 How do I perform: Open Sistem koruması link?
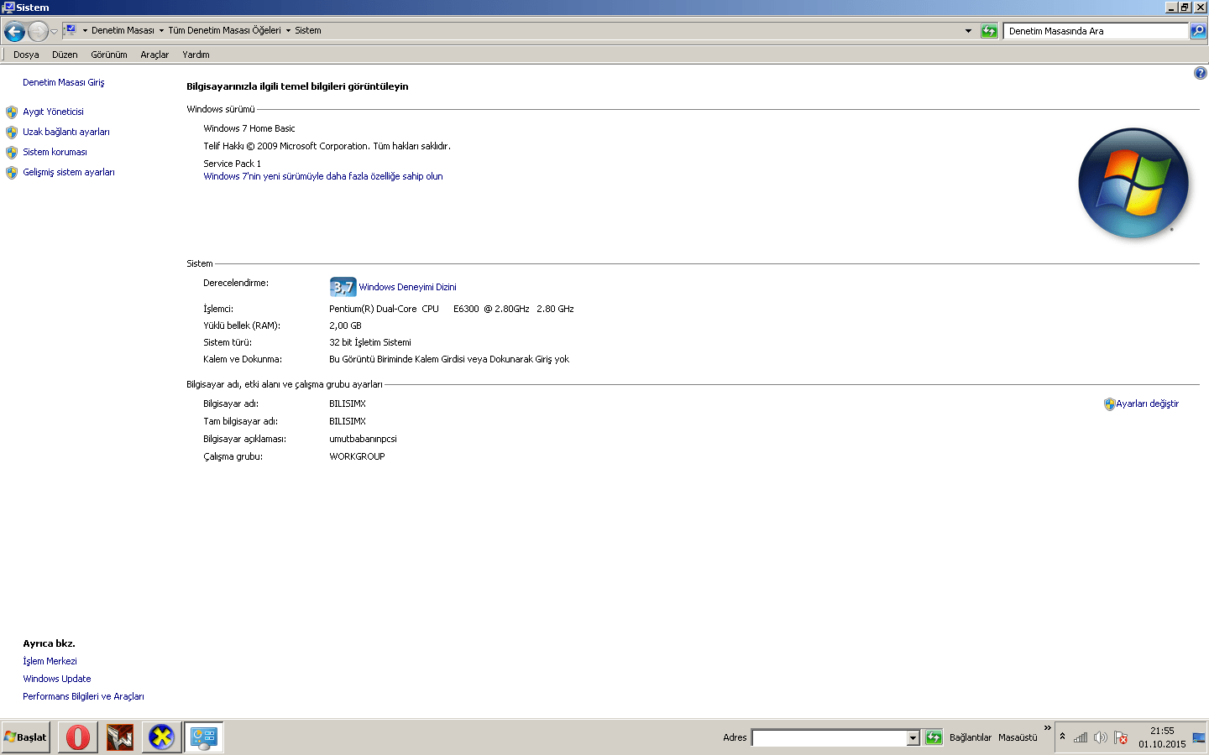click(55, 152)
